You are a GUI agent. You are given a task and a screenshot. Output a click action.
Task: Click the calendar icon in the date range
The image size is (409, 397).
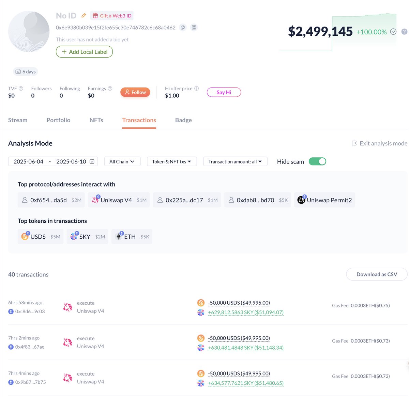[92, 161]
